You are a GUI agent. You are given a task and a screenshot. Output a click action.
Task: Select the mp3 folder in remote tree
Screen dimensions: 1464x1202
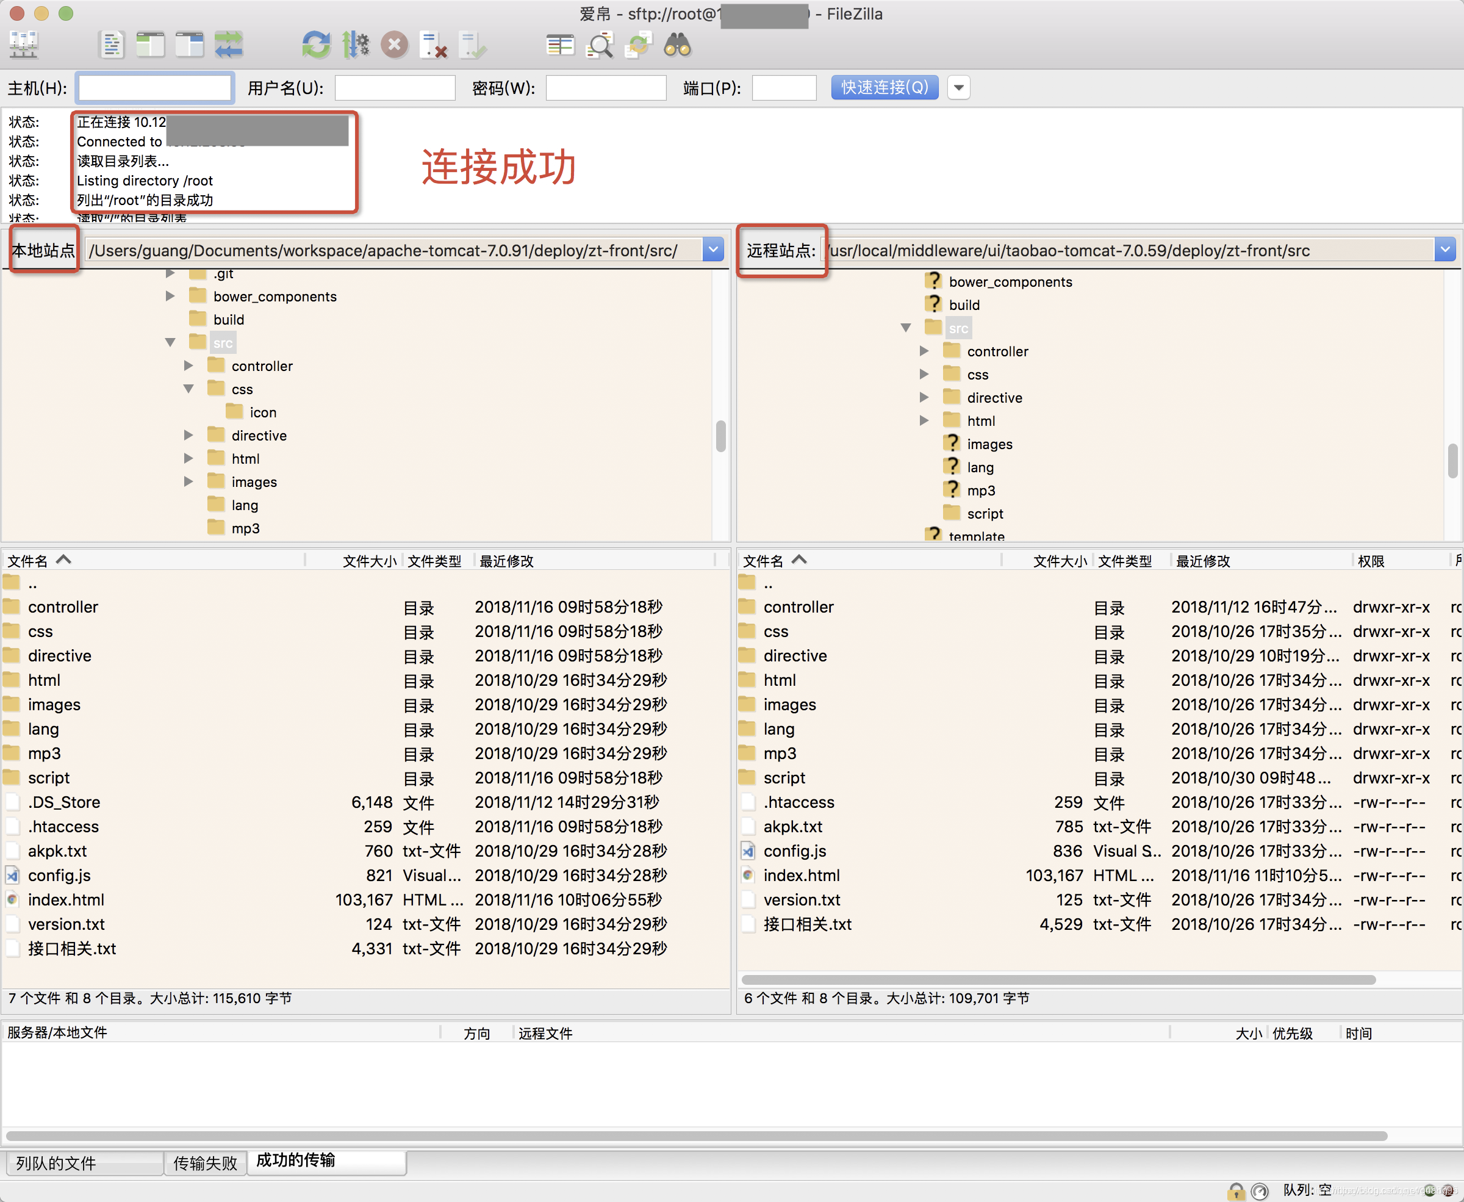981,490
